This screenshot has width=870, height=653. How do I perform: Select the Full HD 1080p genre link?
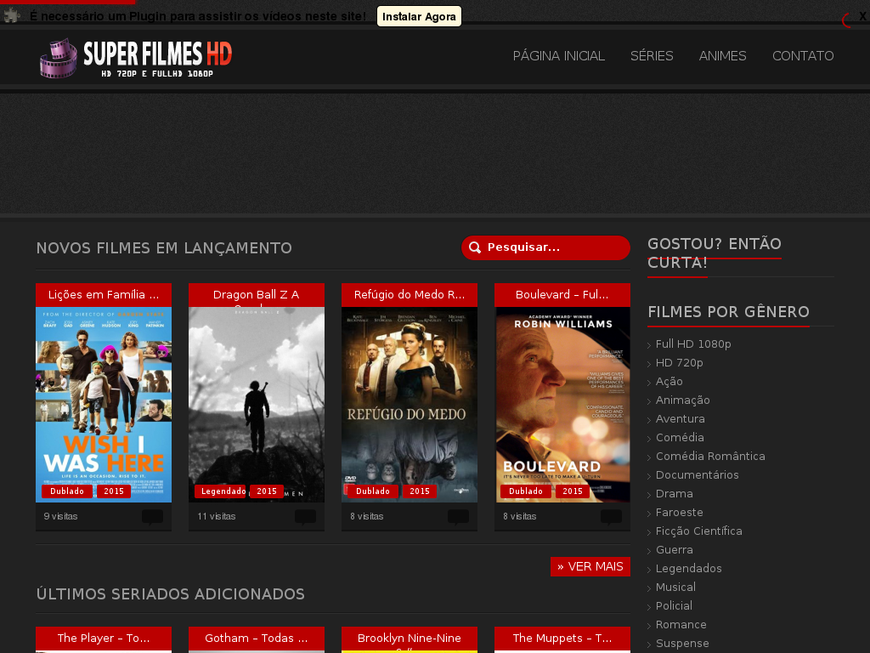pyautogui.click(x=693, y=344)
